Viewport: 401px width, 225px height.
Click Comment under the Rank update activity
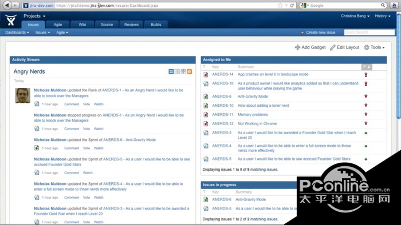(72, 104)
